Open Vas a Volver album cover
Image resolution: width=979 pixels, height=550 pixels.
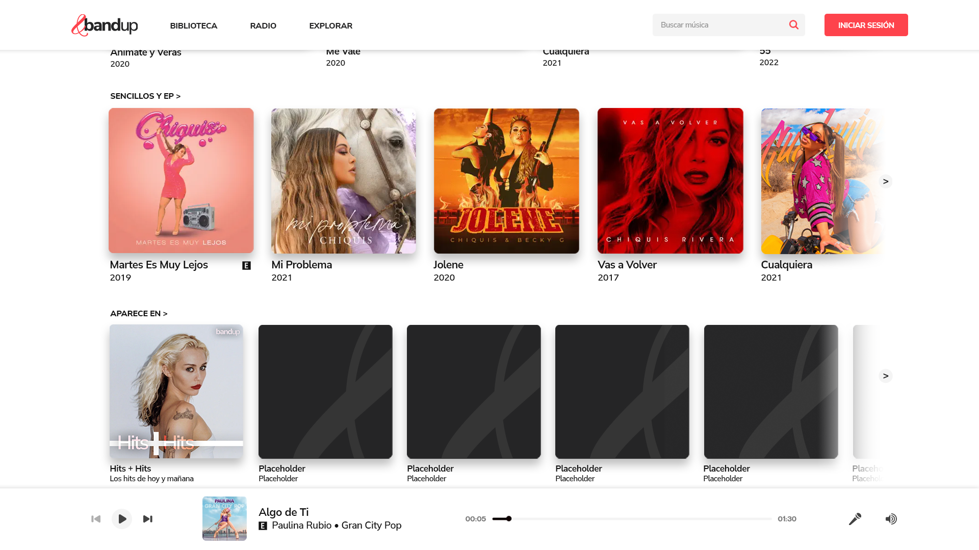coord(671,181)
